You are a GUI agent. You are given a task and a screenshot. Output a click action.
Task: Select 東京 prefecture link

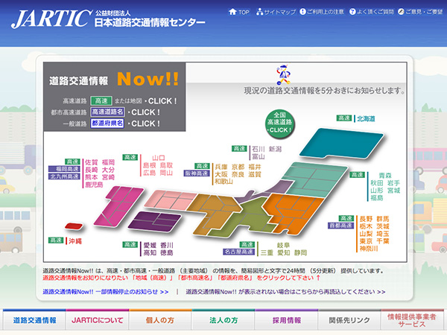coord(366,241)
